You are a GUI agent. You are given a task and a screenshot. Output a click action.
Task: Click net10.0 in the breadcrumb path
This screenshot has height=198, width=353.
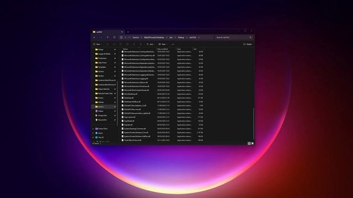192,37
